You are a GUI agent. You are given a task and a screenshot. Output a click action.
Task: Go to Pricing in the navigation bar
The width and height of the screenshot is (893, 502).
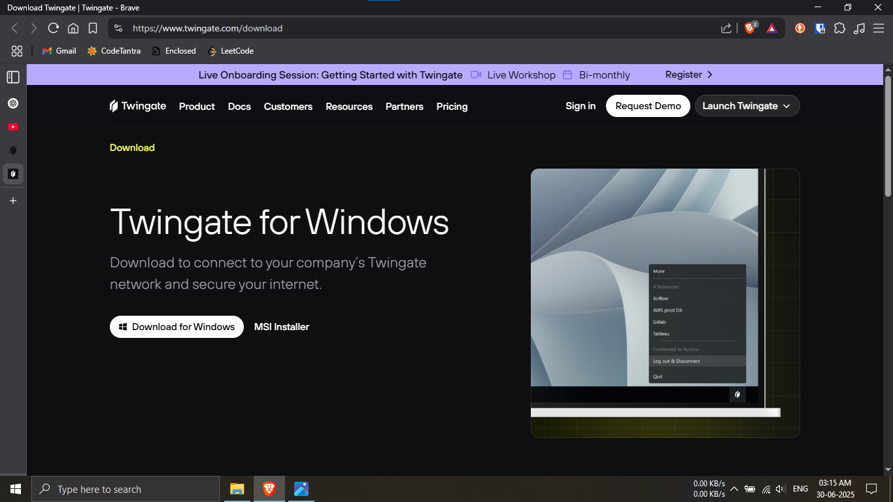[x=452, y=107]
